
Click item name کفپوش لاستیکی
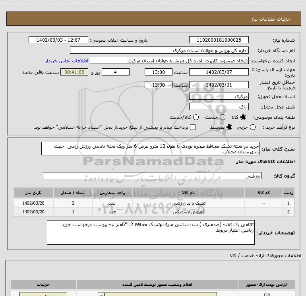coord(188,212)
